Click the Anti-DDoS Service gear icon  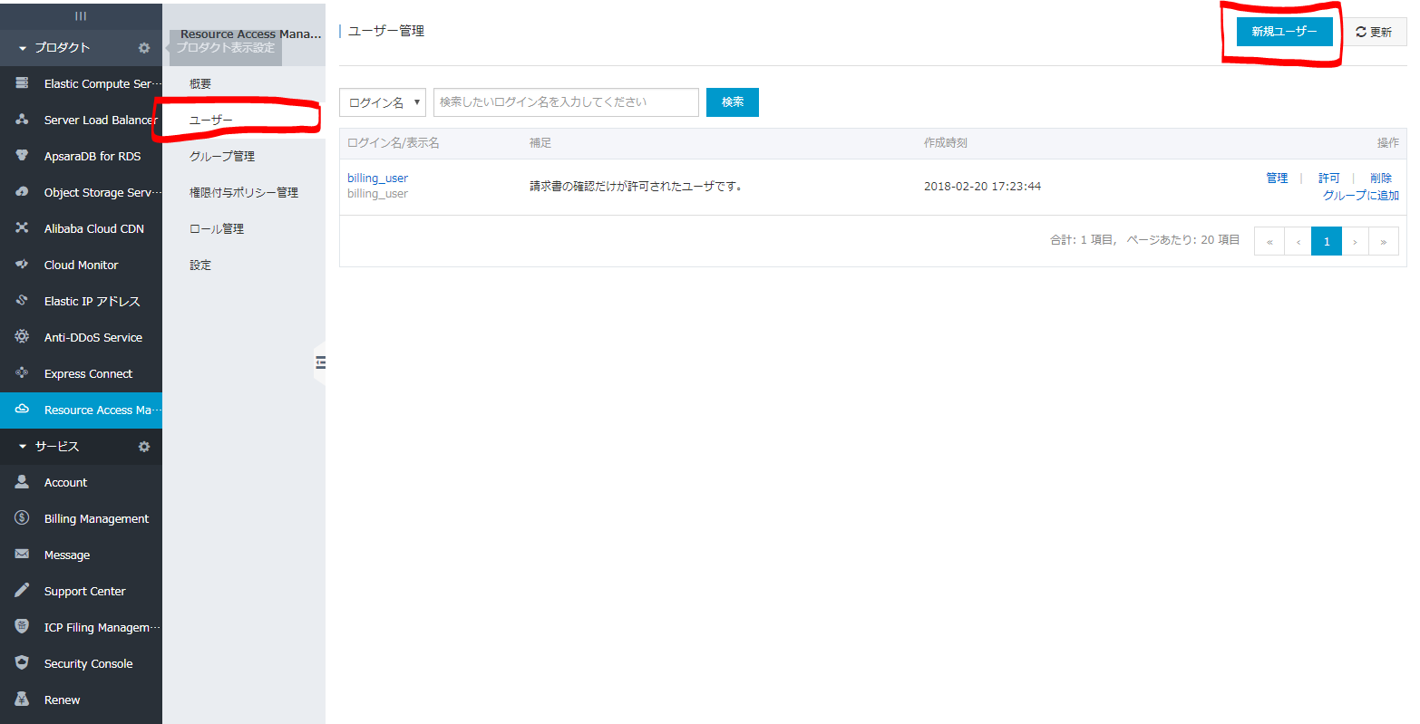pos(22,337)
